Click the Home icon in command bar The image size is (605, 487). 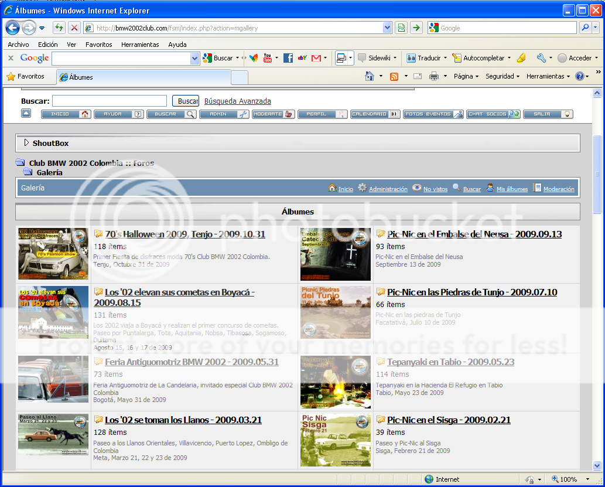click(370, 76)
